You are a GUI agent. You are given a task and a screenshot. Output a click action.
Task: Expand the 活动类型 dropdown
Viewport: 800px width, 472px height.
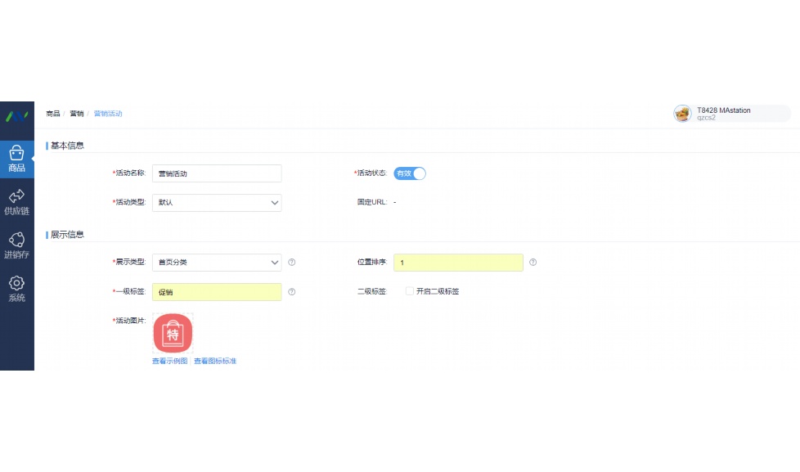point(217,203)
